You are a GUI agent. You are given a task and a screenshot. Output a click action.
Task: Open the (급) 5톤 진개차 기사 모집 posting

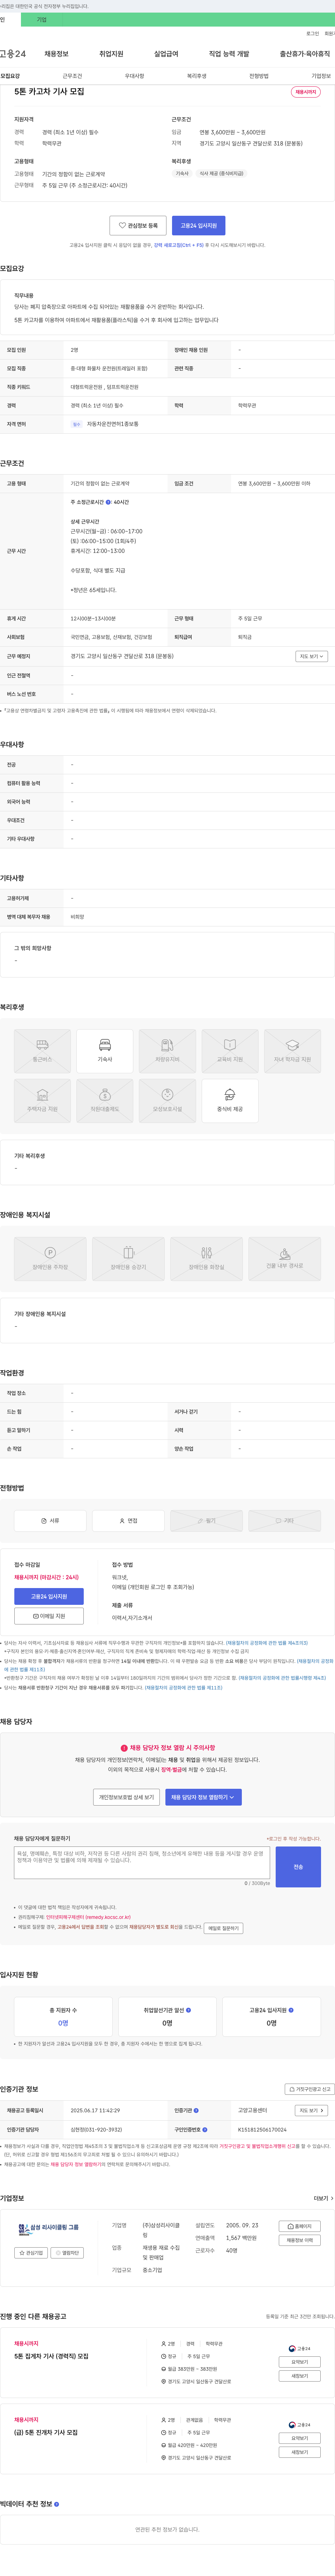click(x=46, y=2432)
